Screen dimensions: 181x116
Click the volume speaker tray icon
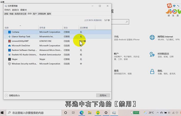click(169, 113)
